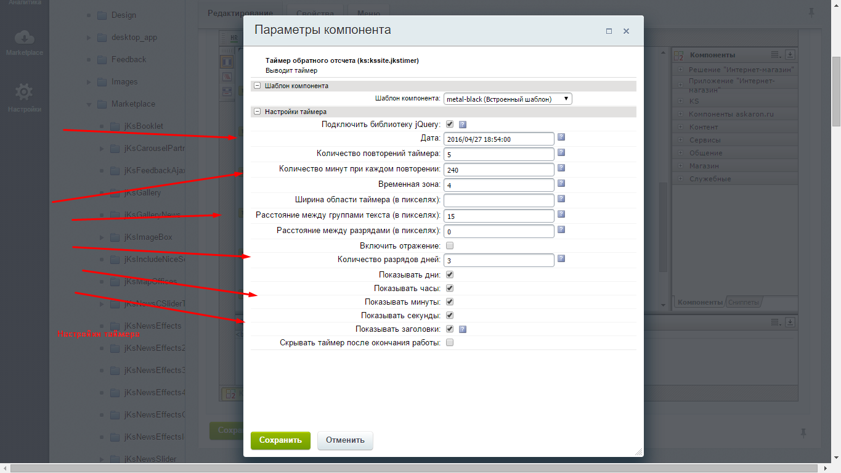Uncheck Показывать секунды checkbox
The height and width of the screenshot is (473, 841).
450,315
